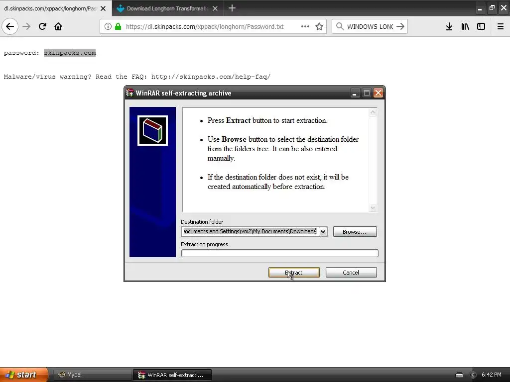Cancel the WinRAR extraction dialog
Viewport: 510px width, 382px height.
click(351, 273)
